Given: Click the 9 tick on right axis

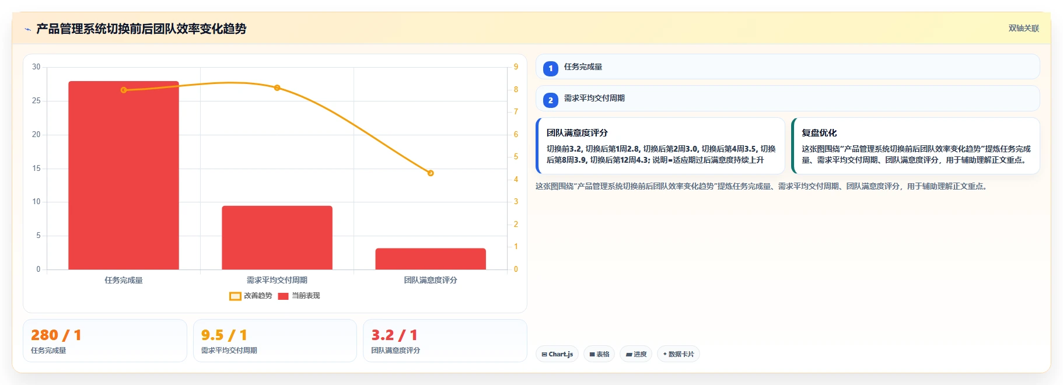Looking at the screenshot, I should click(516, 67).
